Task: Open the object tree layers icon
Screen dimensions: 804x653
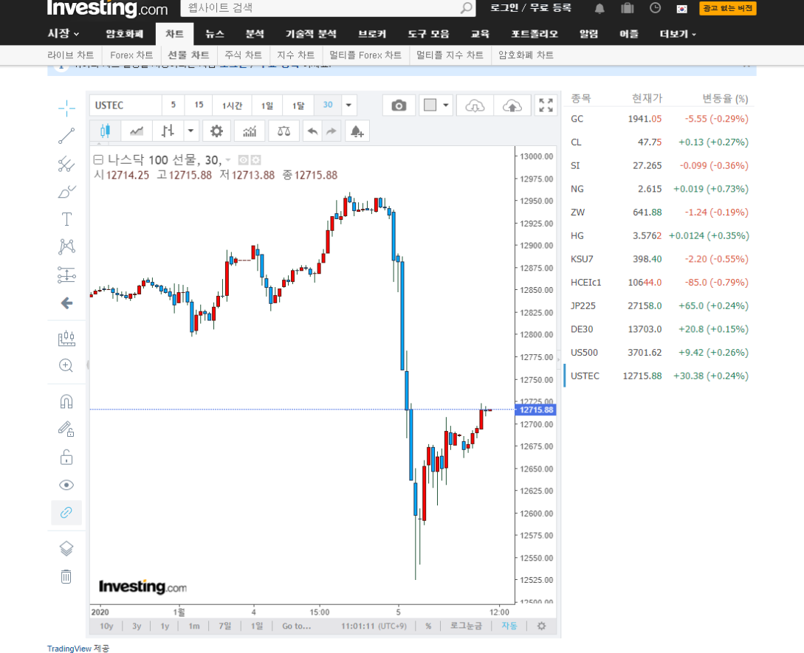Action: click(x=66, y=549)
